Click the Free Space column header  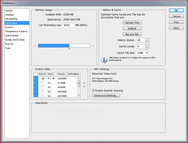[x=62, y=74]
